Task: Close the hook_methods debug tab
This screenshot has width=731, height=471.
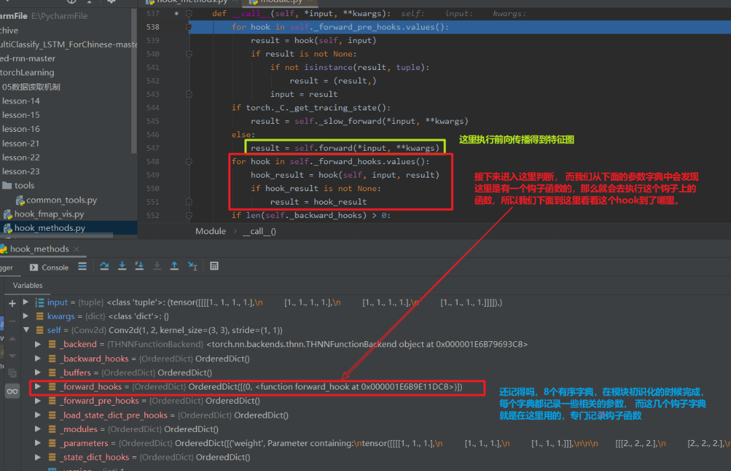Action: (77, 249)
